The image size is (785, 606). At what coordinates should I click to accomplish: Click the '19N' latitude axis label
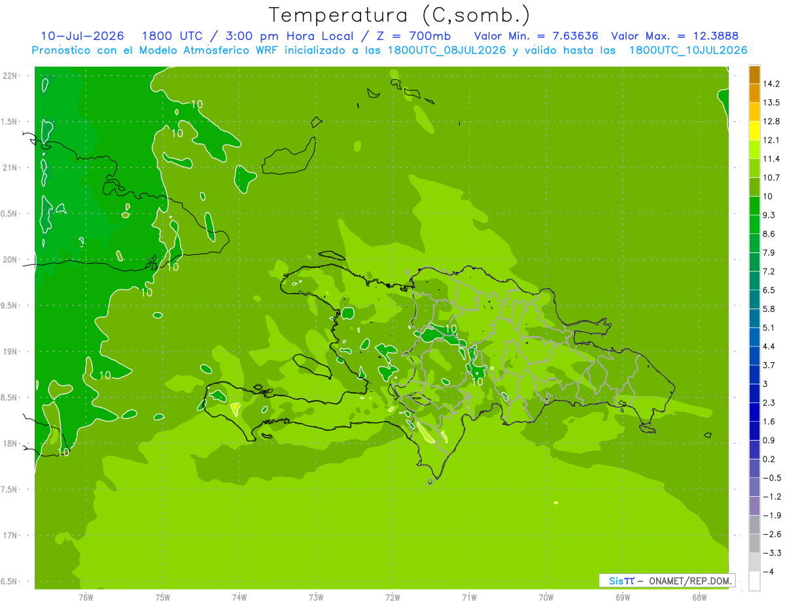coord(10,352)
